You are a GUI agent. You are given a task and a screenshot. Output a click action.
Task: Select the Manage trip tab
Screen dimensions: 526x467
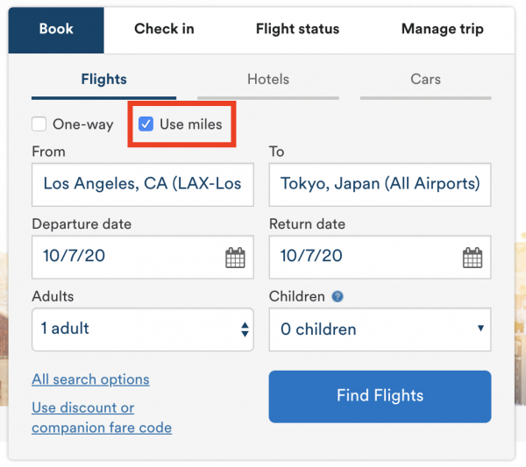tap(442, 30)
